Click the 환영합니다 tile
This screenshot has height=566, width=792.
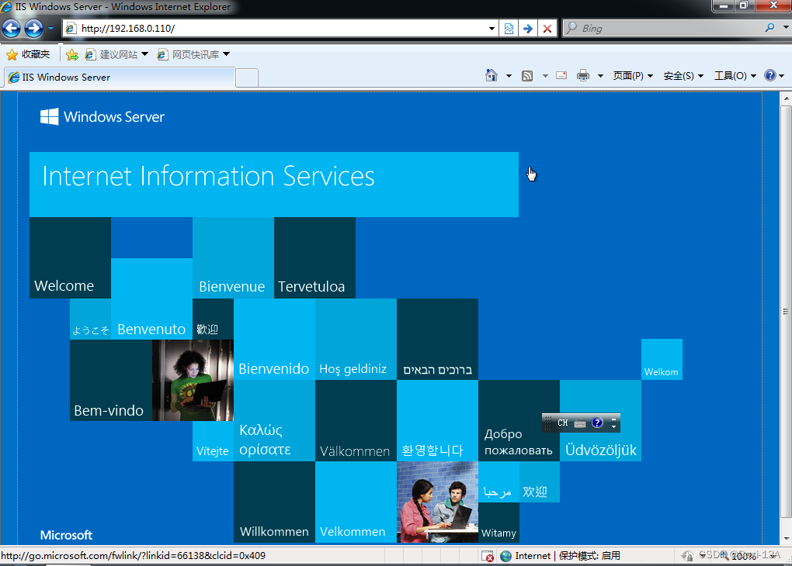tap(437, 421)
